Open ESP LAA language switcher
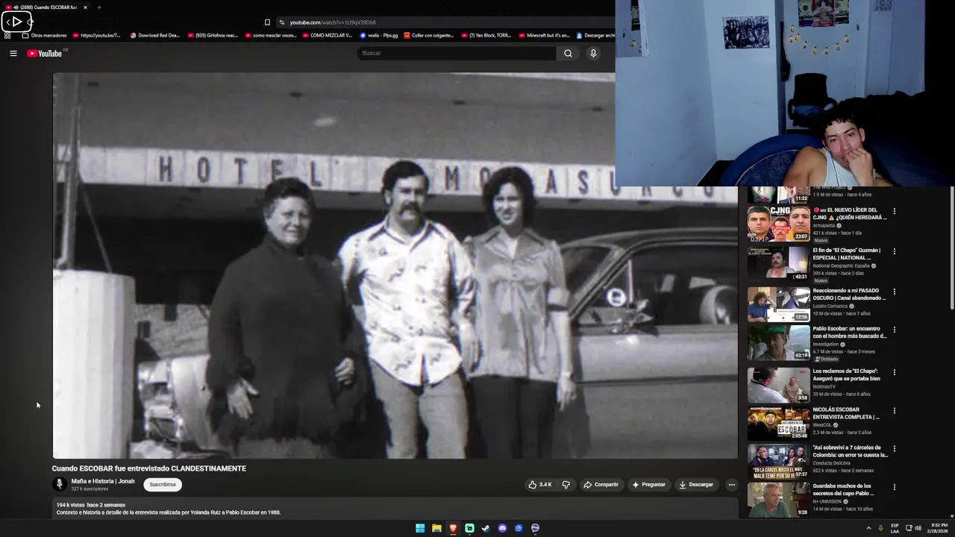 tap(895, 528)
